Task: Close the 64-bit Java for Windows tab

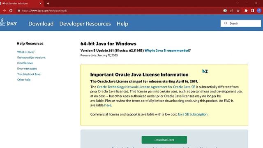Action: (x=40, y=3)
